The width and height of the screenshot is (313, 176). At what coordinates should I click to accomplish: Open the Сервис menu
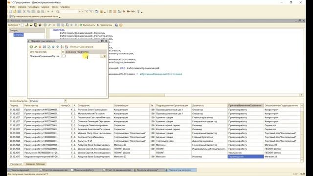click(x=45, y=7)
